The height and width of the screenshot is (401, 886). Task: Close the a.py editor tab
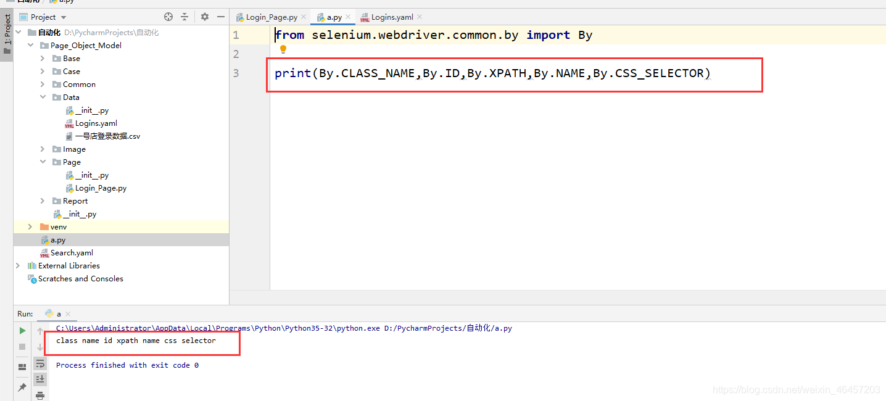pos(348,17)
